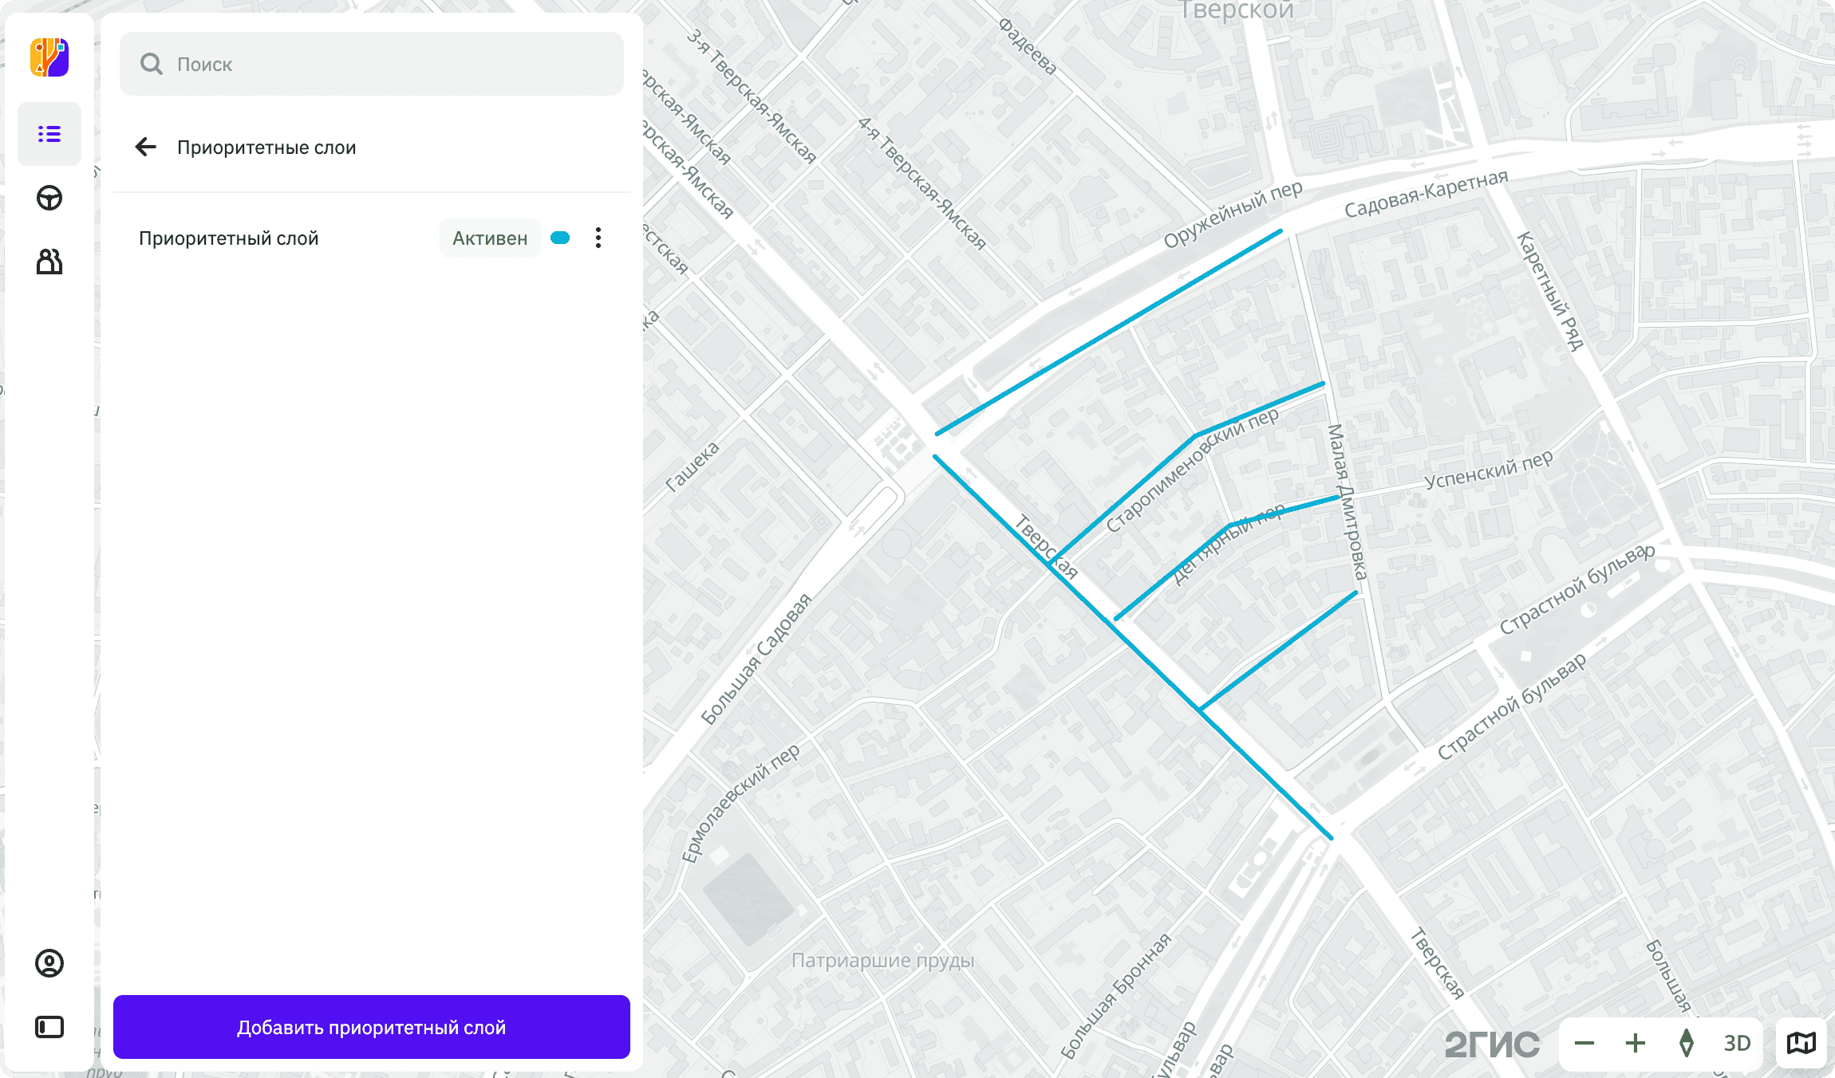Click the 2ГИС watermark link on the map
Screen dimensions: 1835x1078
pyautogui.click(x=1492, y=1045)
